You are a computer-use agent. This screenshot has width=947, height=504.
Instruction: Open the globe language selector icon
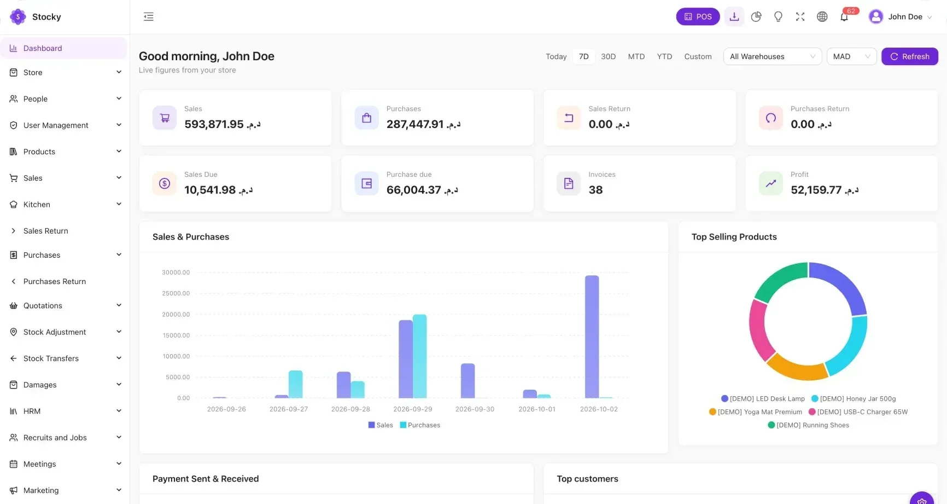coord(822,17)
